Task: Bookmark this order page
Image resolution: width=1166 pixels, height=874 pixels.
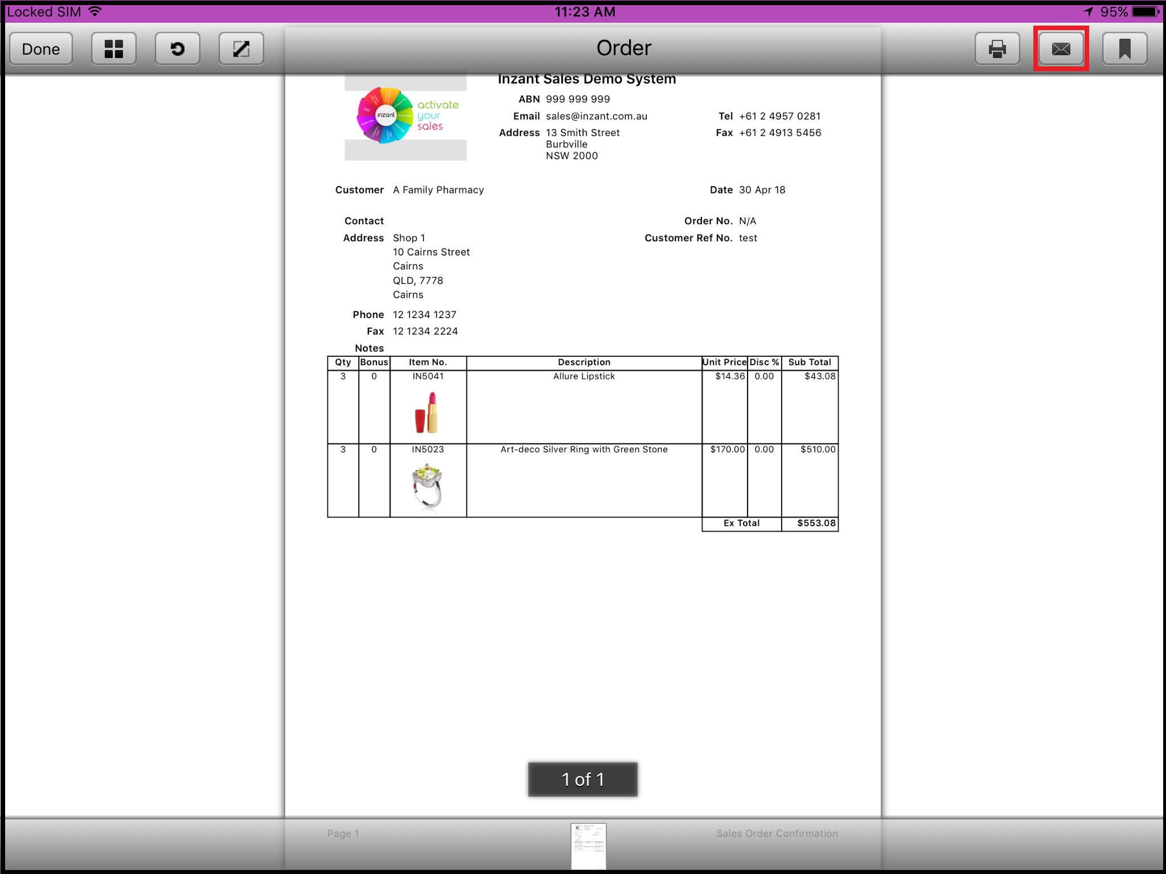Action: pyautogui.click(x=1124, y=49)
